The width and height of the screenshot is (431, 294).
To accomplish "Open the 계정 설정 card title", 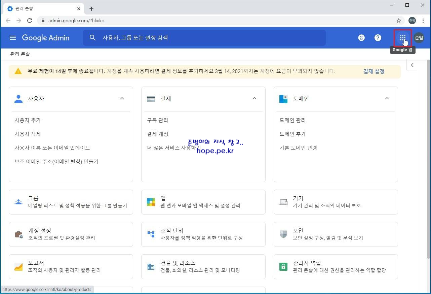I will coord(40,231).
